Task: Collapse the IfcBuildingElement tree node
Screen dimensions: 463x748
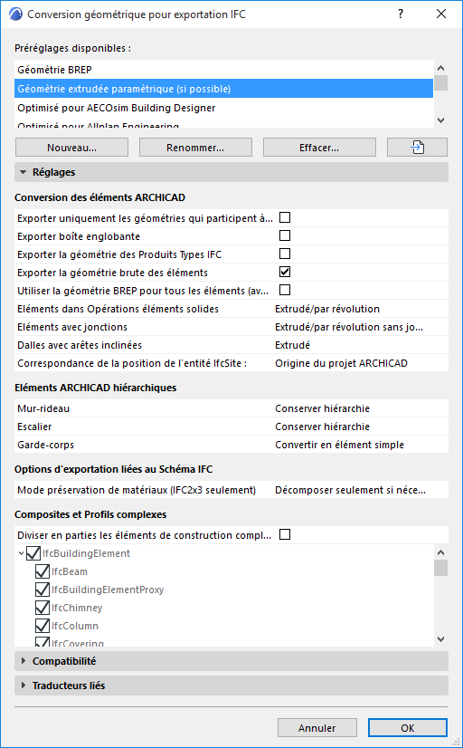Action: [21, 554]
